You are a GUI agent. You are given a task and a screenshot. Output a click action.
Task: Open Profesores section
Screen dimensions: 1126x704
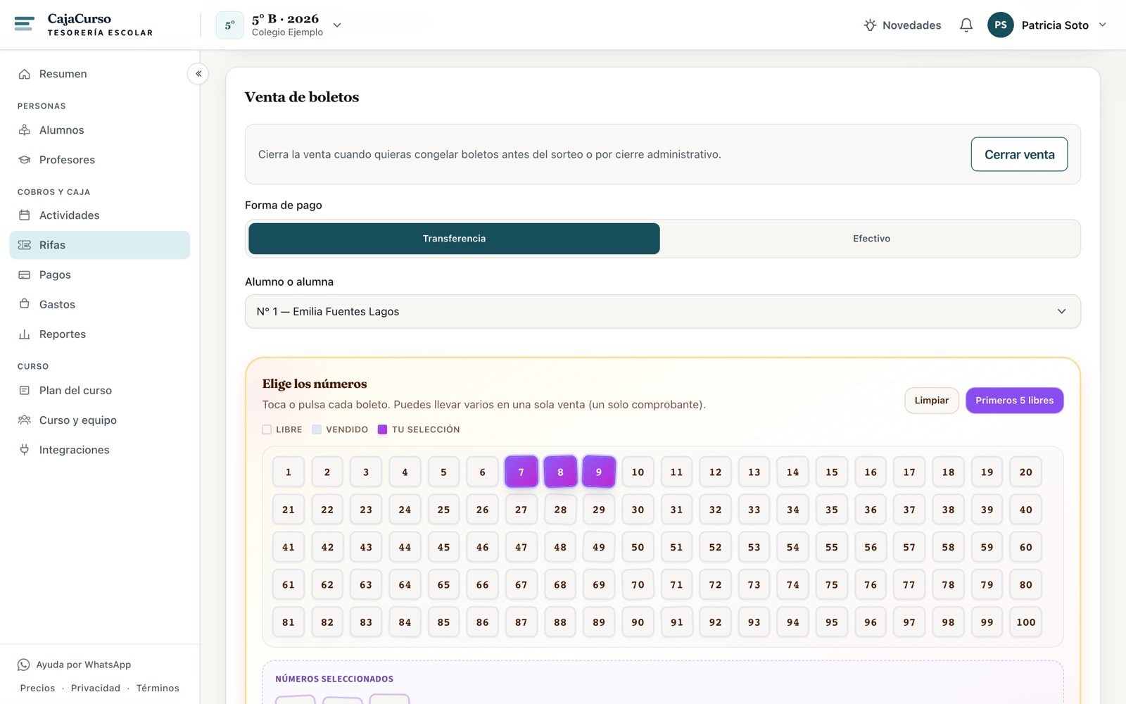[100, 160]
